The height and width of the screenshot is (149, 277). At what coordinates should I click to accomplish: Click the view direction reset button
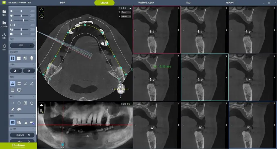click(x=22, y=135)
